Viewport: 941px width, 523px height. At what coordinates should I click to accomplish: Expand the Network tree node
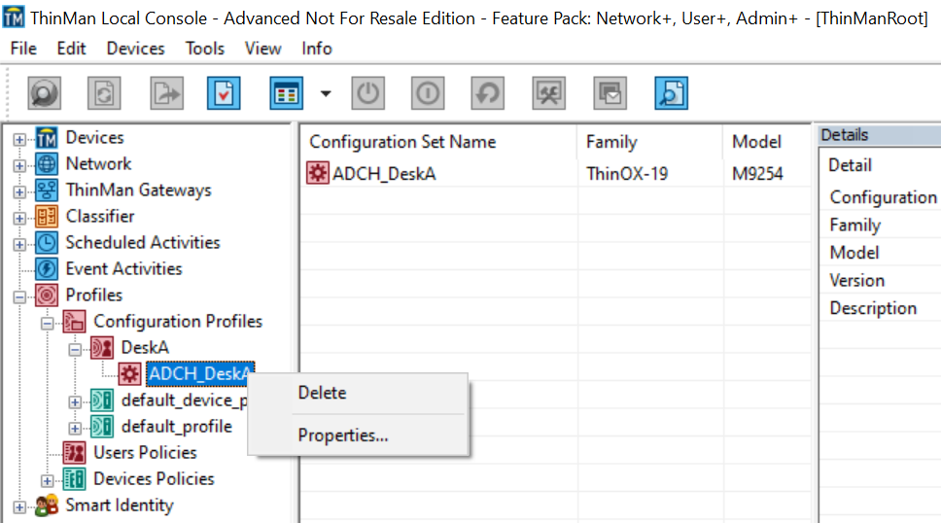[19, 165]
